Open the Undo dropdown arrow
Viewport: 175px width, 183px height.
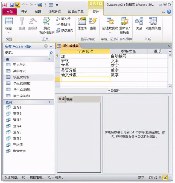pos(27,5)
